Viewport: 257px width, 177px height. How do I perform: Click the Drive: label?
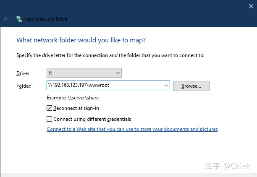click(x=23, y=73)
